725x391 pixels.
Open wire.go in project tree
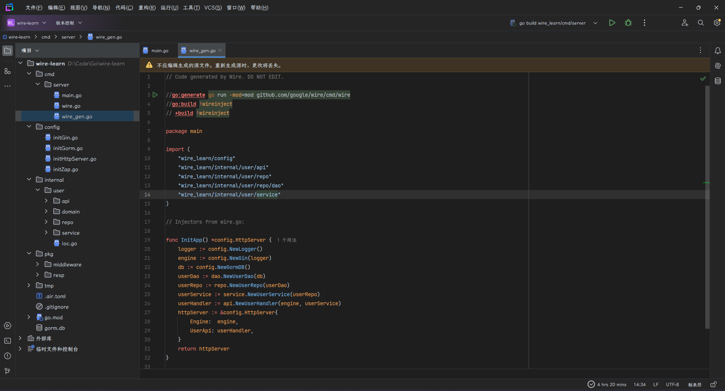point(71,106)
